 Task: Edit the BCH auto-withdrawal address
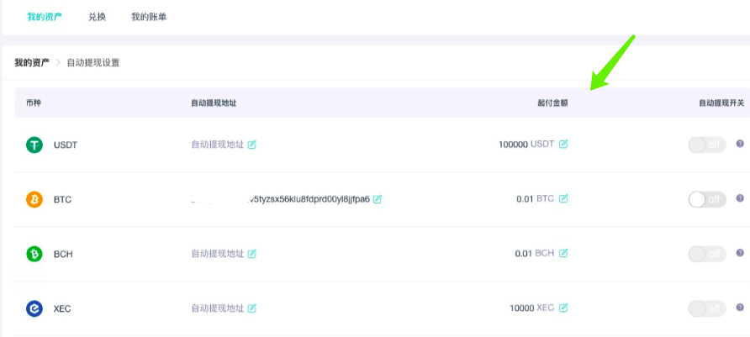coord(251,253)
